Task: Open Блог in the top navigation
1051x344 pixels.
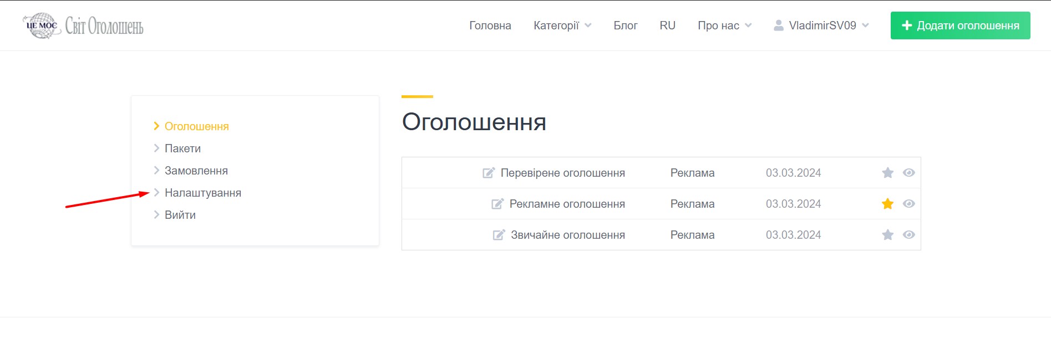Action: coord(626,25)
